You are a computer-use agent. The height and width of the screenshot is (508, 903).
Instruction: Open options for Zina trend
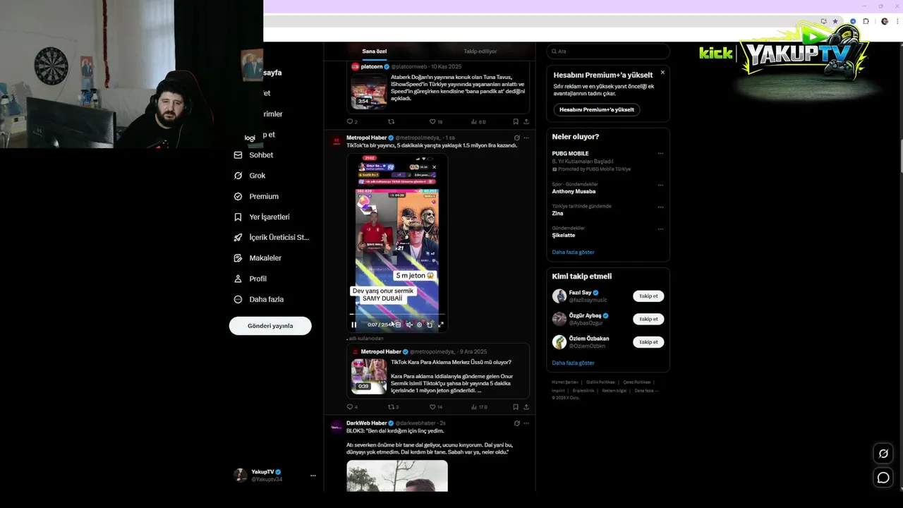[x=660, y=207]
